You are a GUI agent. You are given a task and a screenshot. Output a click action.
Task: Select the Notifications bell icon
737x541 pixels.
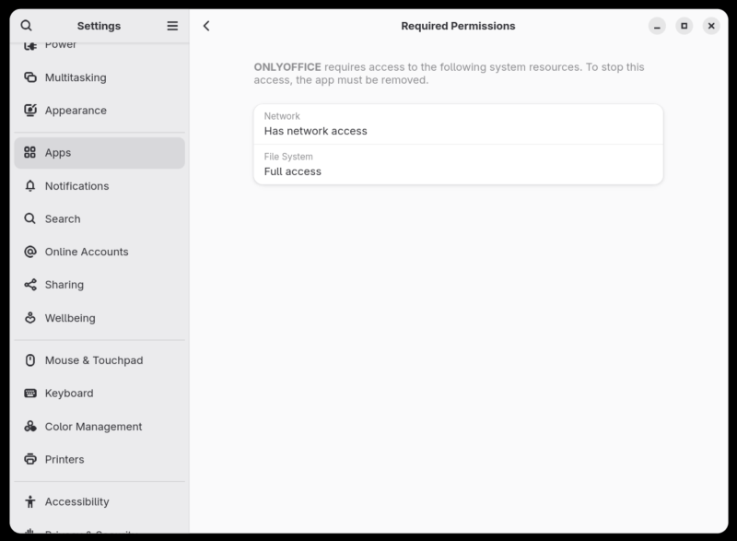29,185
